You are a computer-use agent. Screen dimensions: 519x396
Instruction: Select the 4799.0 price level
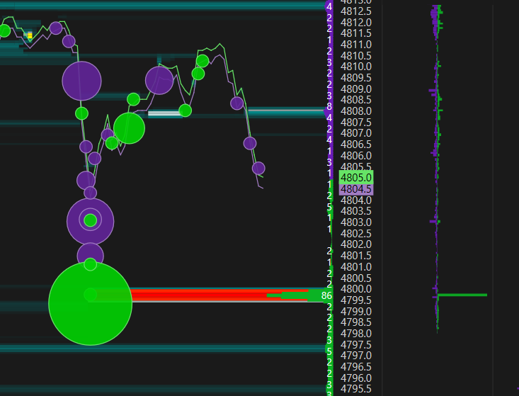(356, 312)
